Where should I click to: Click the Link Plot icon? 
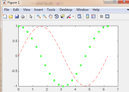coord(79,16)
